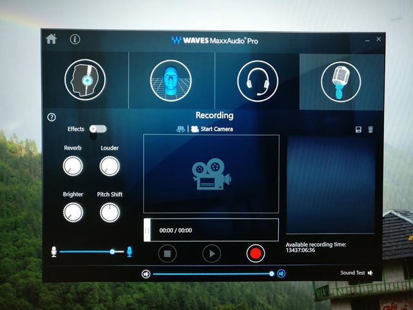Screen dimensions: 413x310
Task: Open the question mark help icon
Action: click(52, 117)
